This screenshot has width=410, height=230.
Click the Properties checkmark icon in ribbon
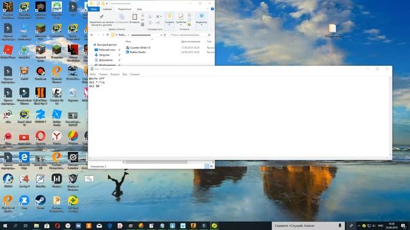click(x=181, y=17)
